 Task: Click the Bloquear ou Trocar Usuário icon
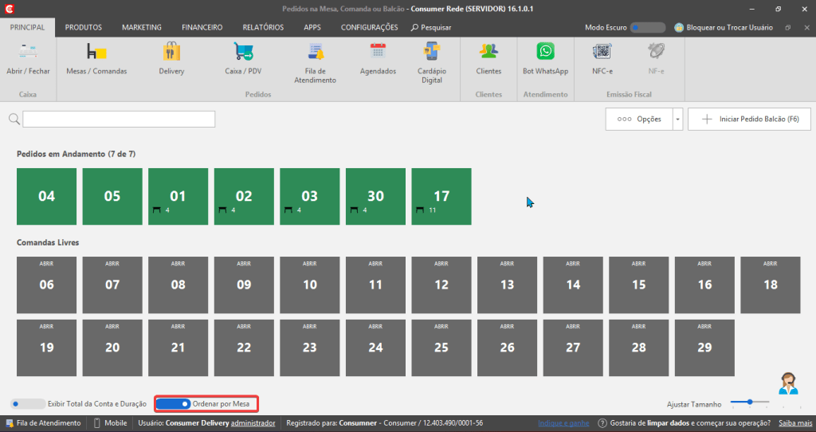[x=679, y=28]
